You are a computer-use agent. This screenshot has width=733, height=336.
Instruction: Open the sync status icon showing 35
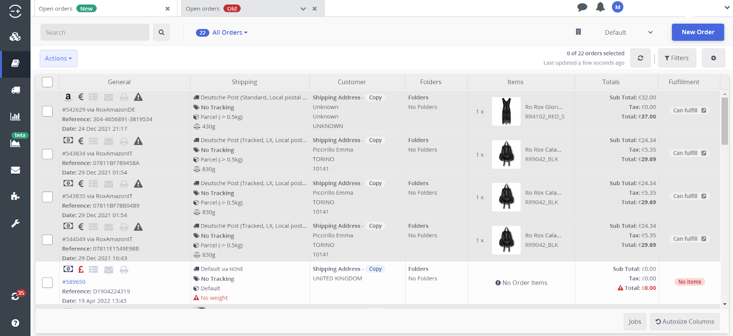coord(16,296)
